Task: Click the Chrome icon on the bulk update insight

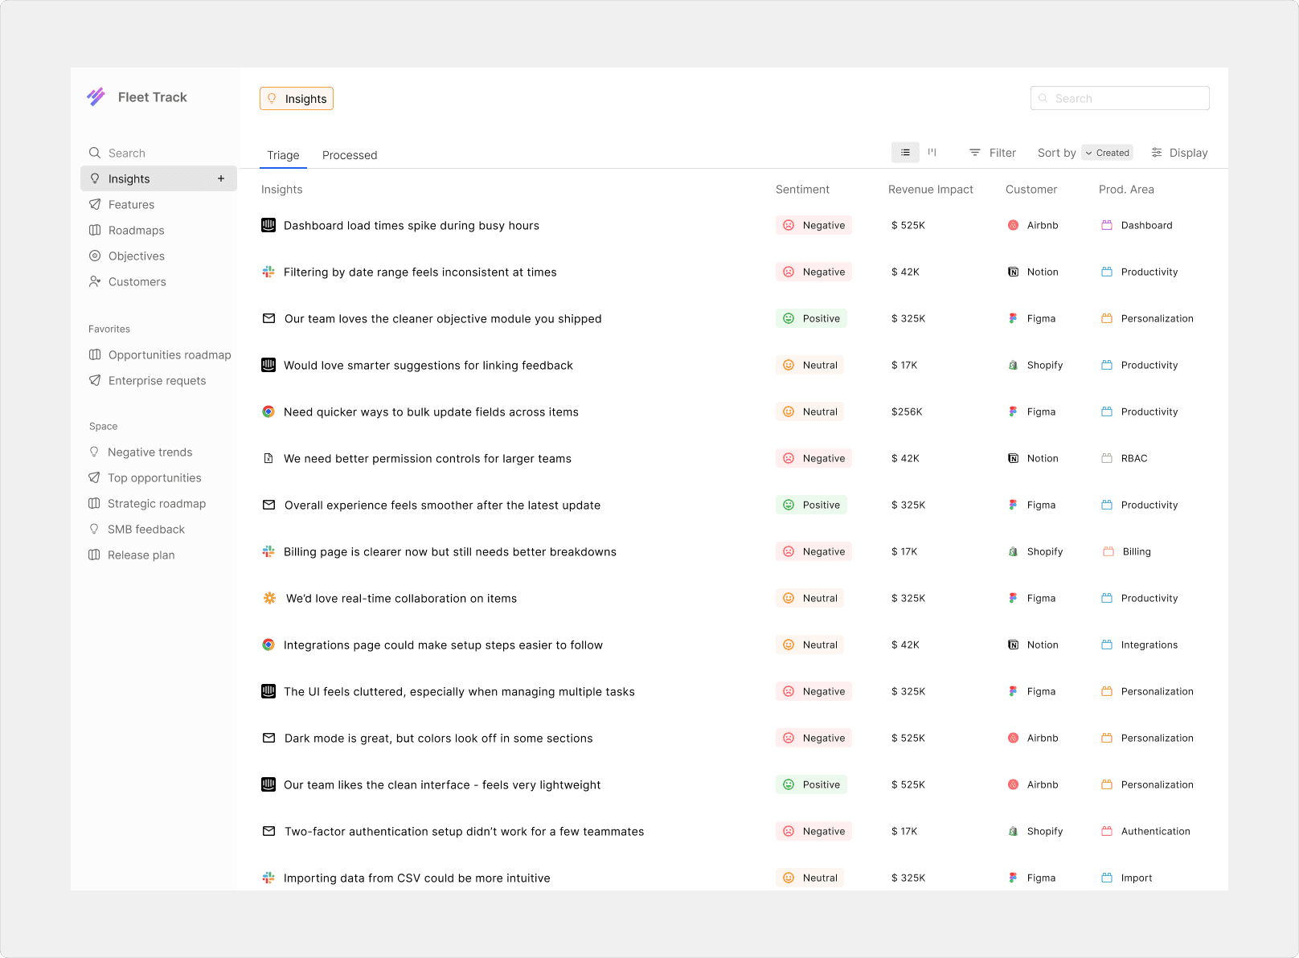Action: [x=268, y=411]
